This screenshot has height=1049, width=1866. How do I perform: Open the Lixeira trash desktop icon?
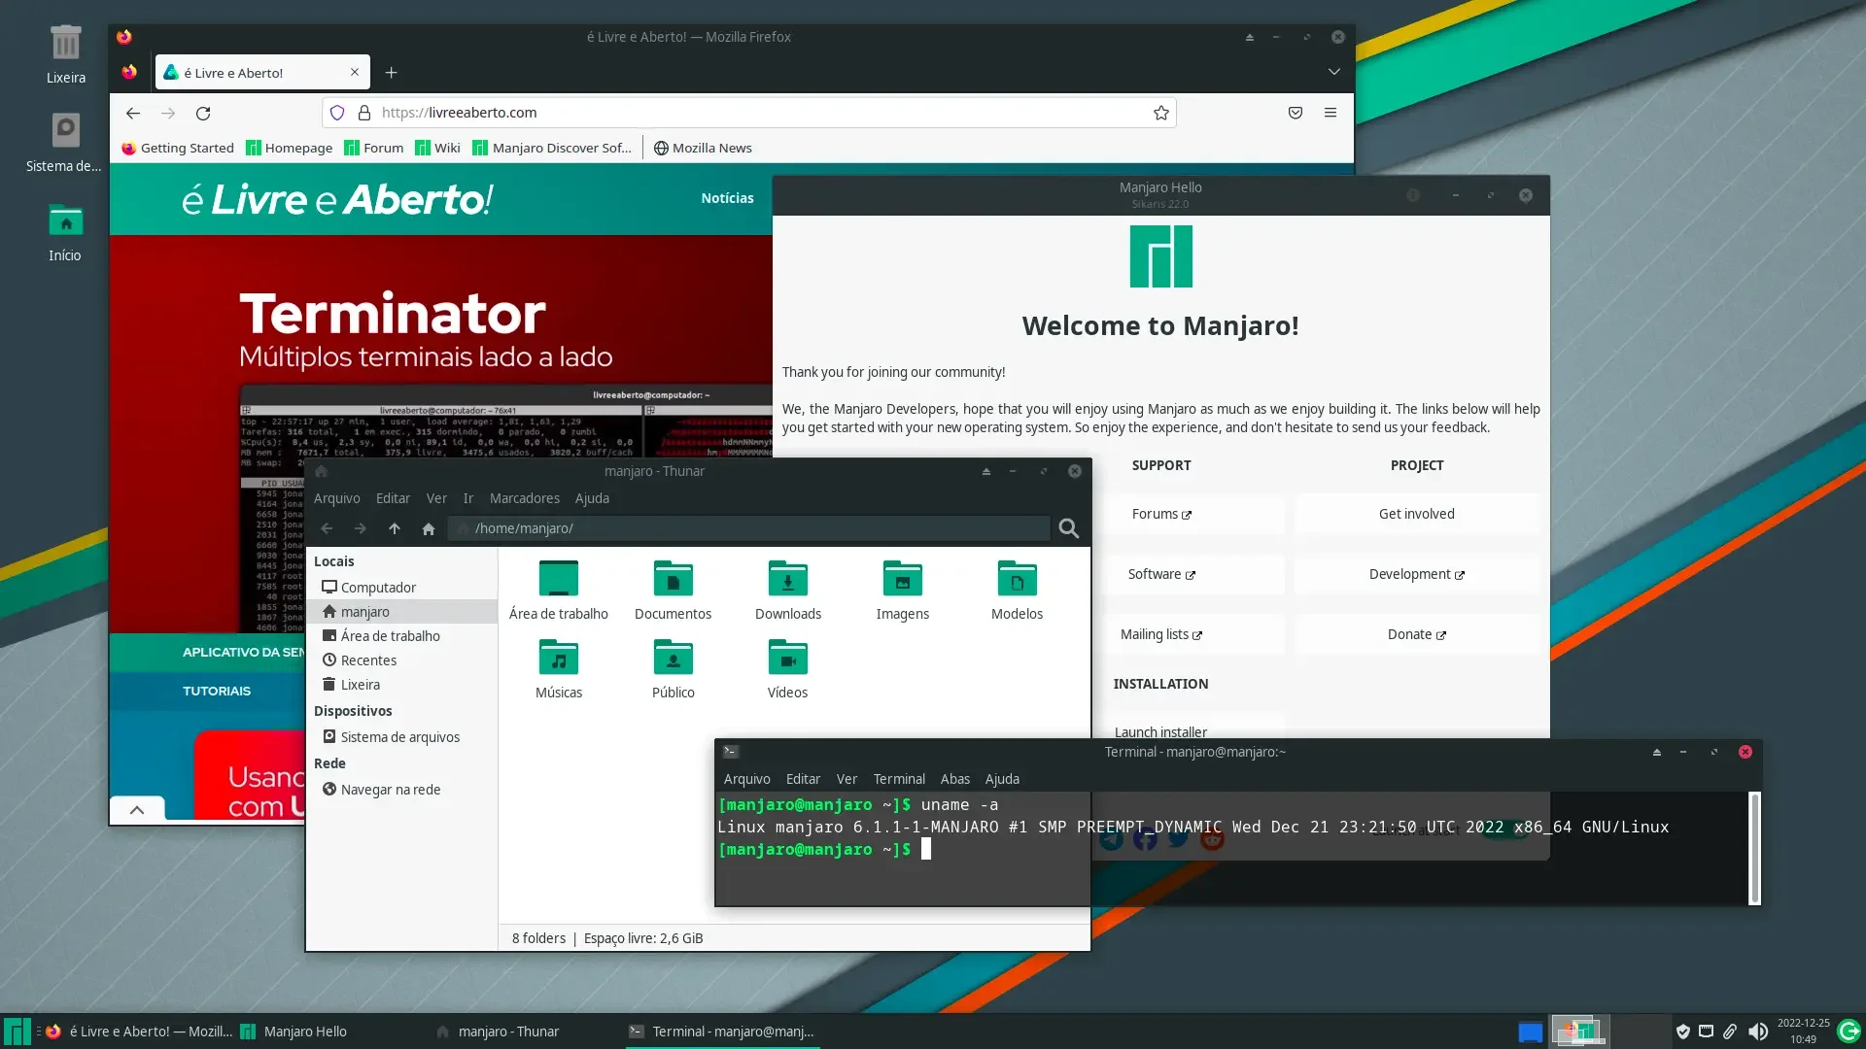point(65,54)
